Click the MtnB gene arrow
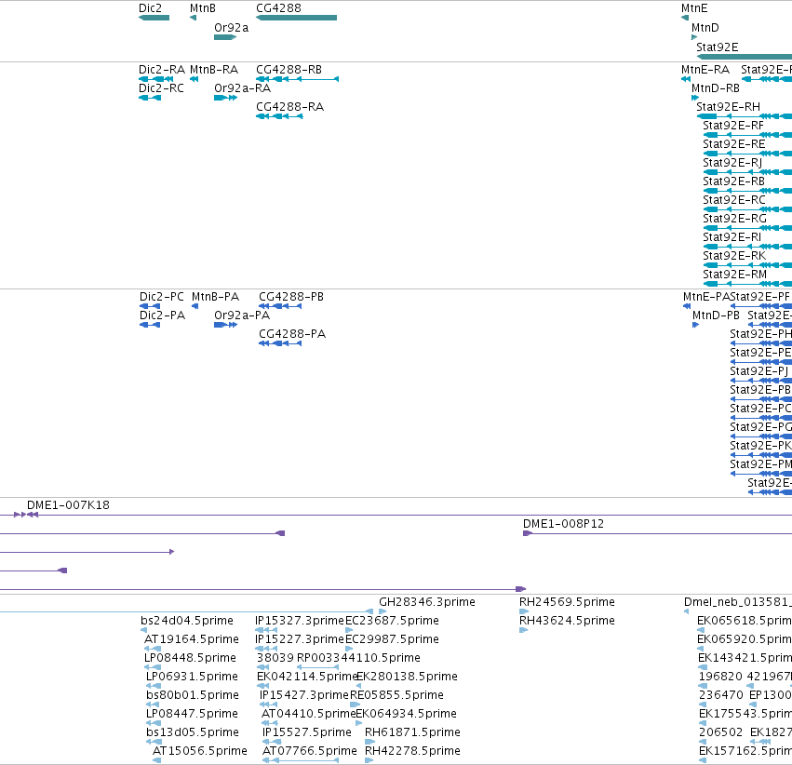Screen dimensions: 792x765 (193, 18)
